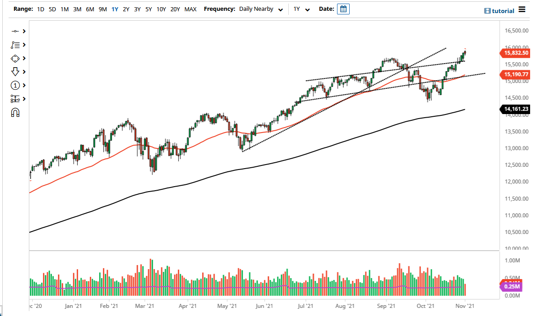Expand the arrow tool options chevron

pos(24,72)
